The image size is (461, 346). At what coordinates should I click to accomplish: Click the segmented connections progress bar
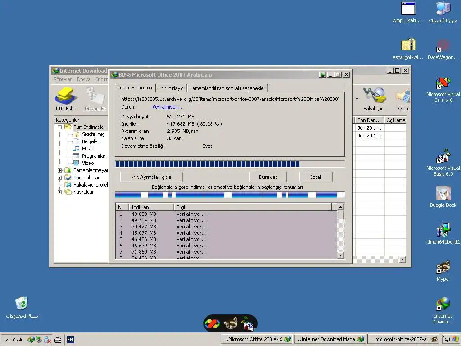[x=230, y=195]
